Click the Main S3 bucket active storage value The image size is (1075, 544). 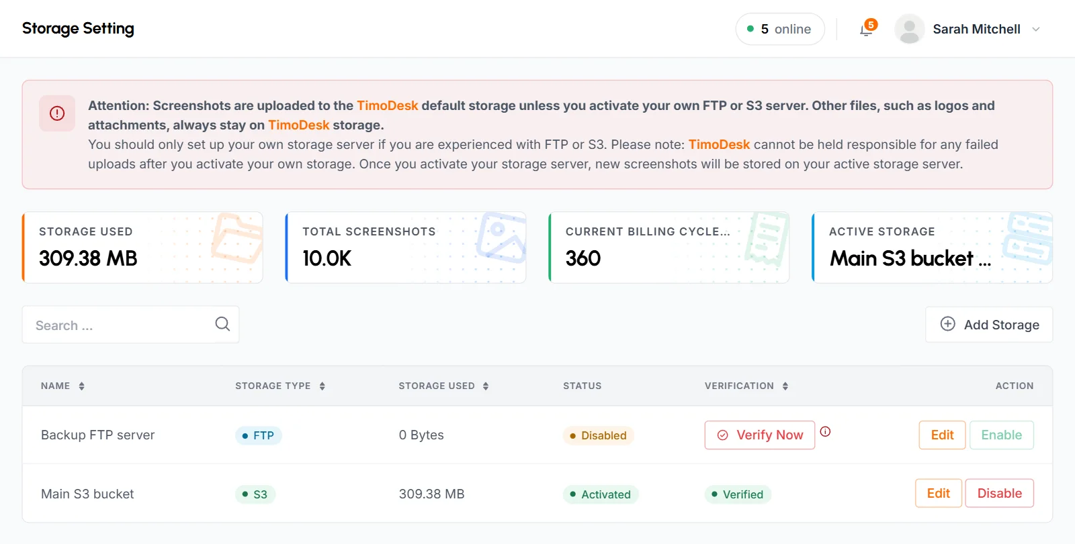click(910, 258)
